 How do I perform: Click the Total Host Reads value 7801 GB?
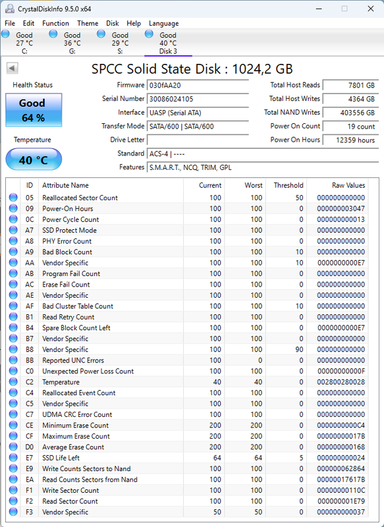coord(351,86)
